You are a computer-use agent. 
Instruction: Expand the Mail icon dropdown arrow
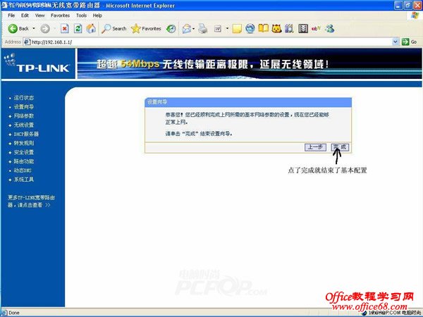[194, 29]
